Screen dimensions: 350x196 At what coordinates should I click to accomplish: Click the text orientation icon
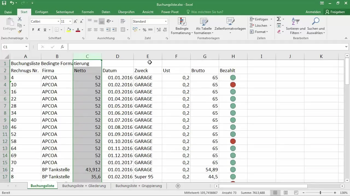pyautogui.click(x=109, y=21)
